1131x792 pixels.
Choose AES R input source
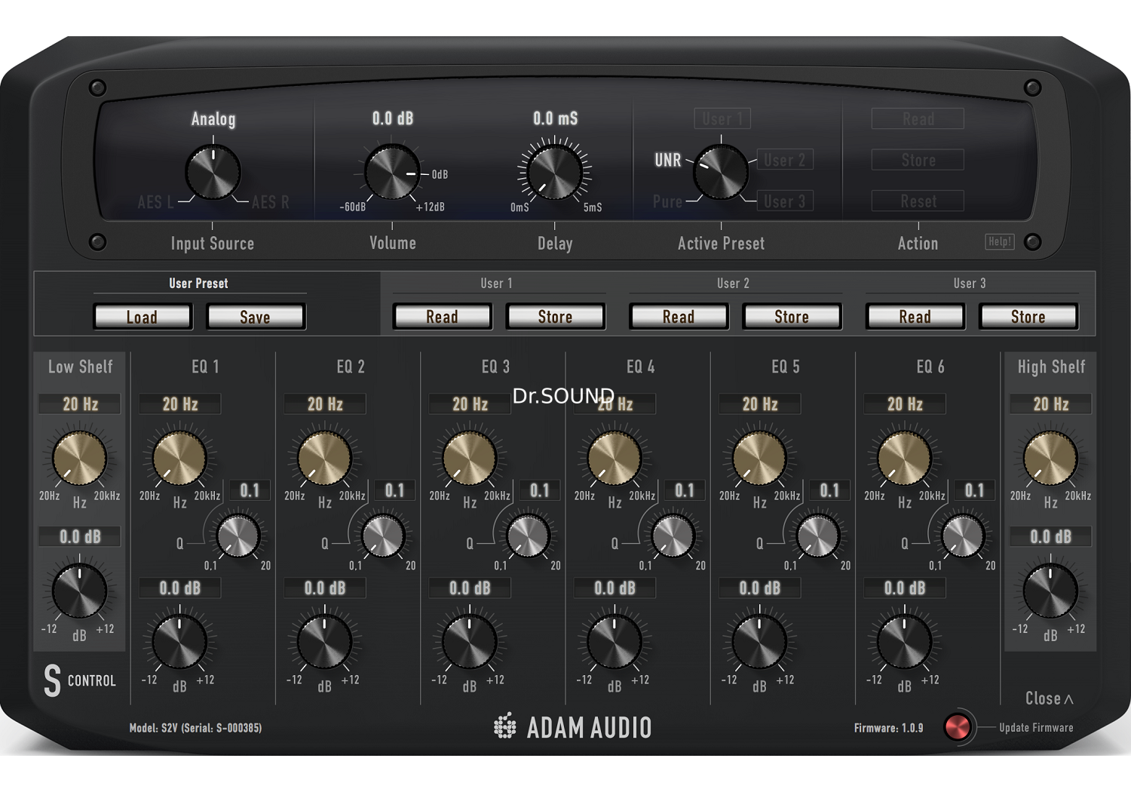click(x=271, y=202)
